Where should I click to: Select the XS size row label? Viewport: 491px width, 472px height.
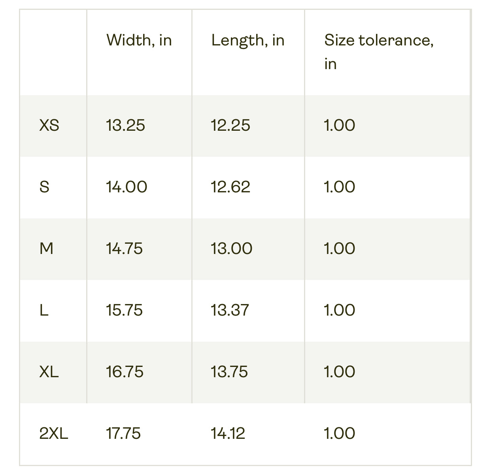(x=49, y=126)
